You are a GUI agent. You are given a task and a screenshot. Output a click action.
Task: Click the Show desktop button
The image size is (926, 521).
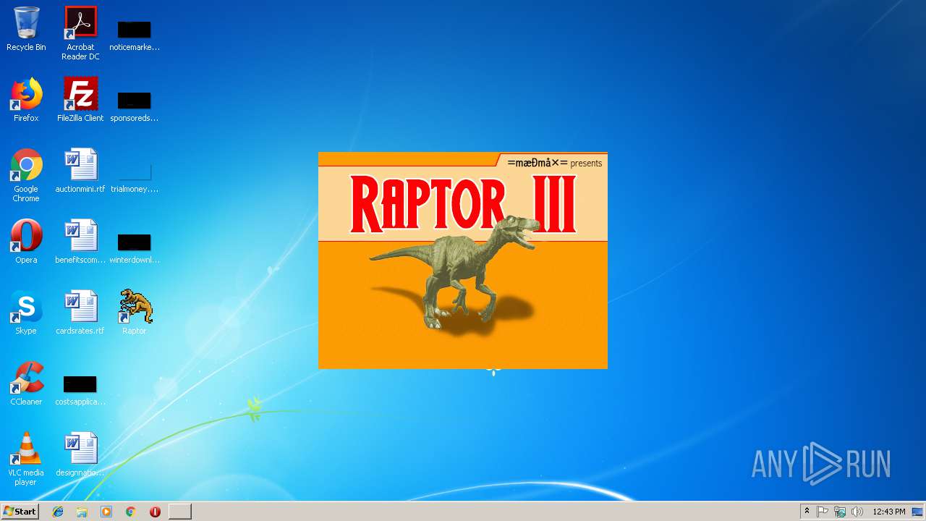[918, 512]
